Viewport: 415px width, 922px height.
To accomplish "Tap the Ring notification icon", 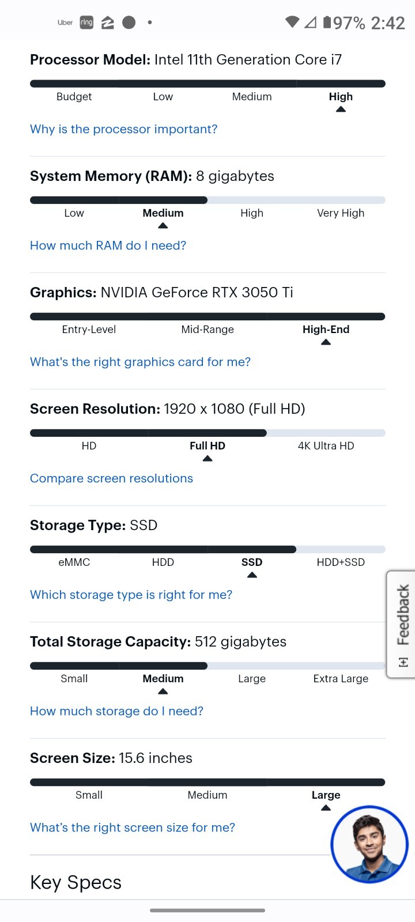I will coord(86,22).
